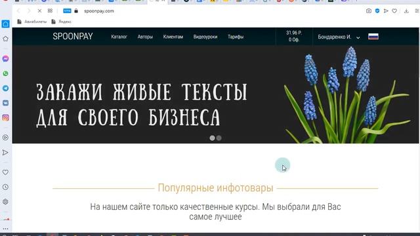The image size is (420, 236).
Task: Select the second banner slide dot
Action: click(219, 138)
